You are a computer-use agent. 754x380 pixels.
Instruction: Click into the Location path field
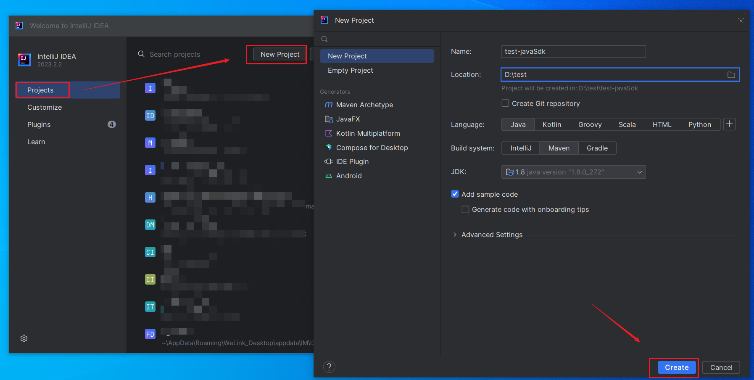click(620, 75)
